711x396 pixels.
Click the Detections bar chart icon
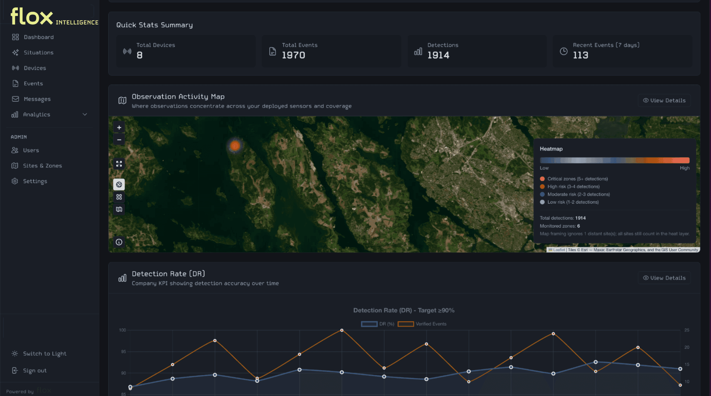pyautogui.click(x=418, y=51)
